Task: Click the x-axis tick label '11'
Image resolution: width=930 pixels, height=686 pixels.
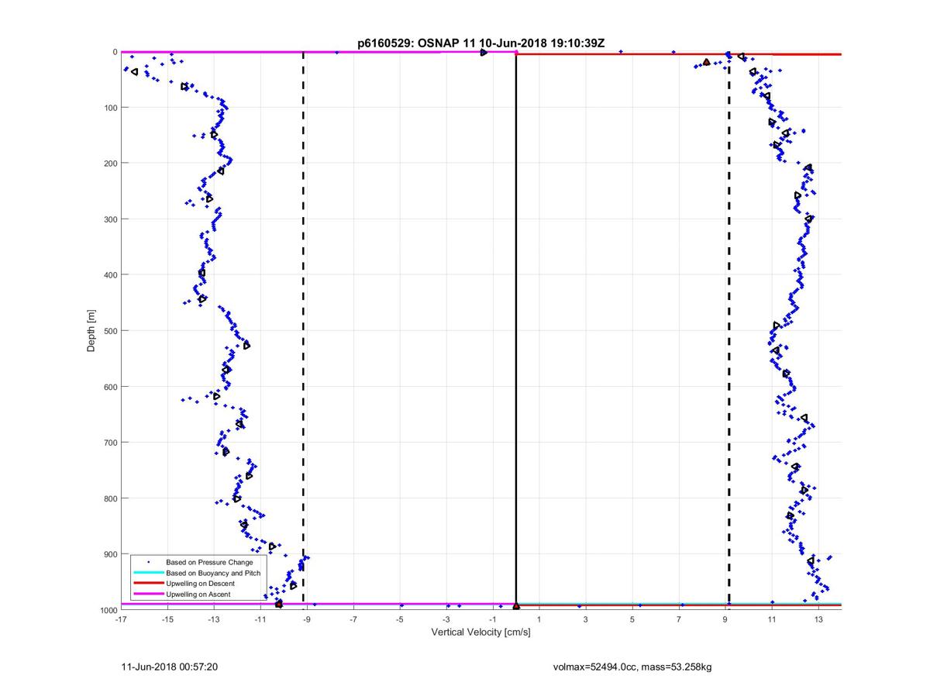Action: click(772, 619)
